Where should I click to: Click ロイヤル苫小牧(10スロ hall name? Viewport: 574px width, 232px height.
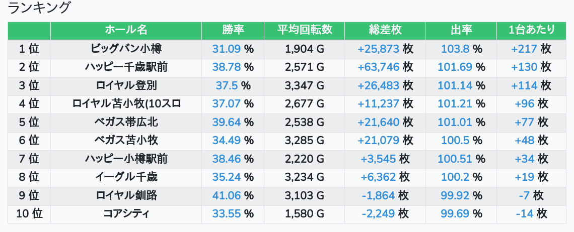pyautogui.click(x=126, y=104)
